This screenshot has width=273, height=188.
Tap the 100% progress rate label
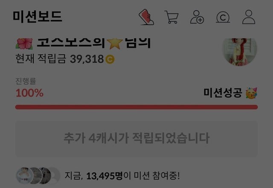click(29, 93)
